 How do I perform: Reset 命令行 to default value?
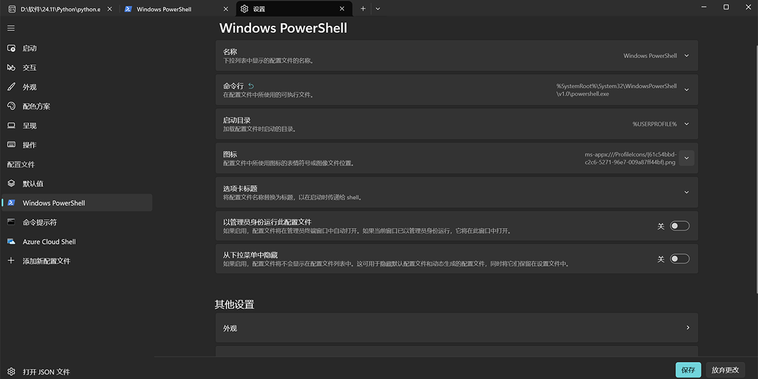click(x=250, y=85)
